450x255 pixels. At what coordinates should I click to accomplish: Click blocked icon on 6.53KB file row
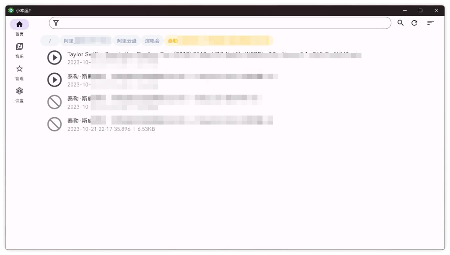click(55, 124)
